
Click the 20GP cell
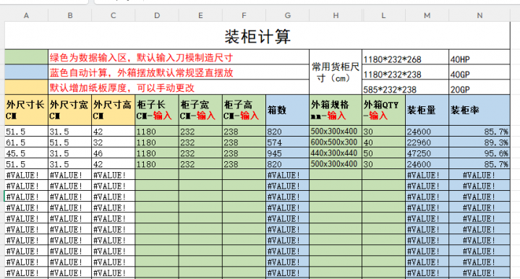coord(479,87)
